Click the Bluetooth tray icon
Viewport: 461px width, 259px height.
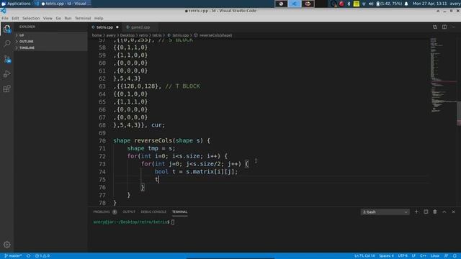349,4
